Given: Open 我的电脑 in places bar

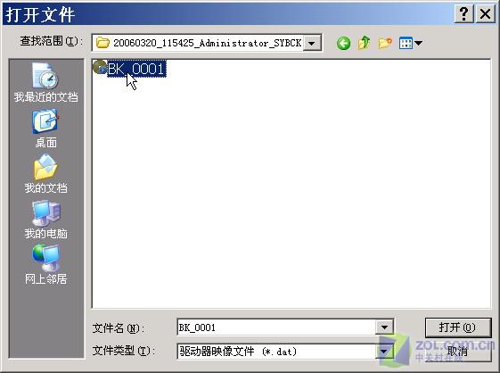Looking at the screenshot, I should click(46, 220).
